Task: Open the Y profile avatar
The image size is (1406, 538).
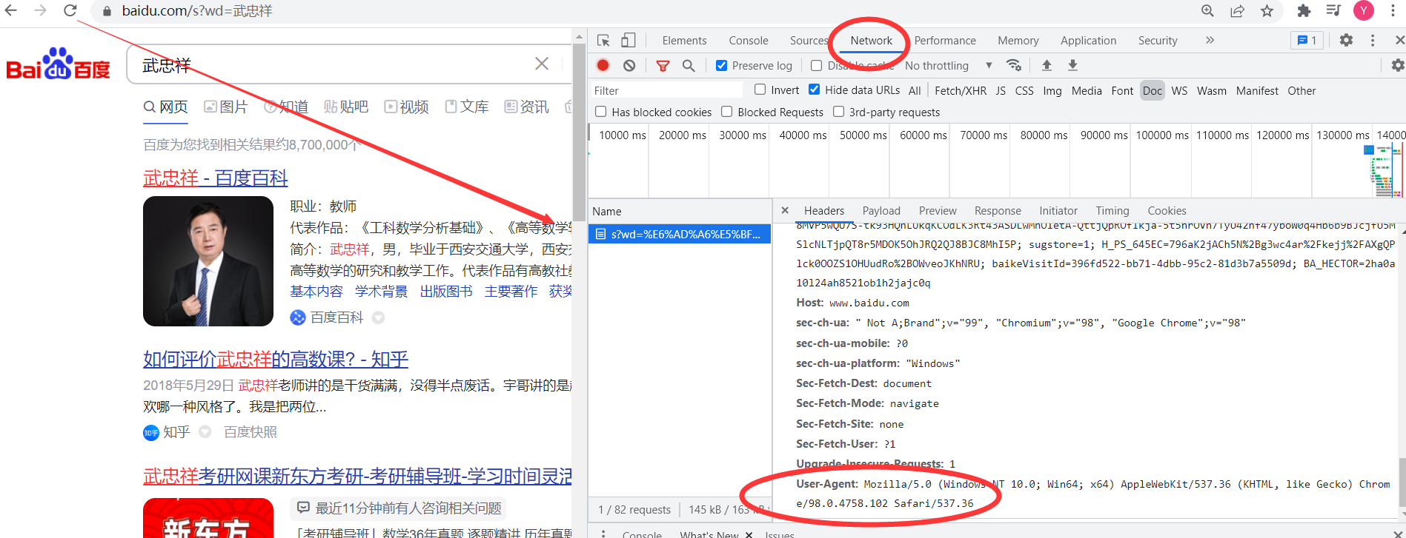Action: point(1364,10)
